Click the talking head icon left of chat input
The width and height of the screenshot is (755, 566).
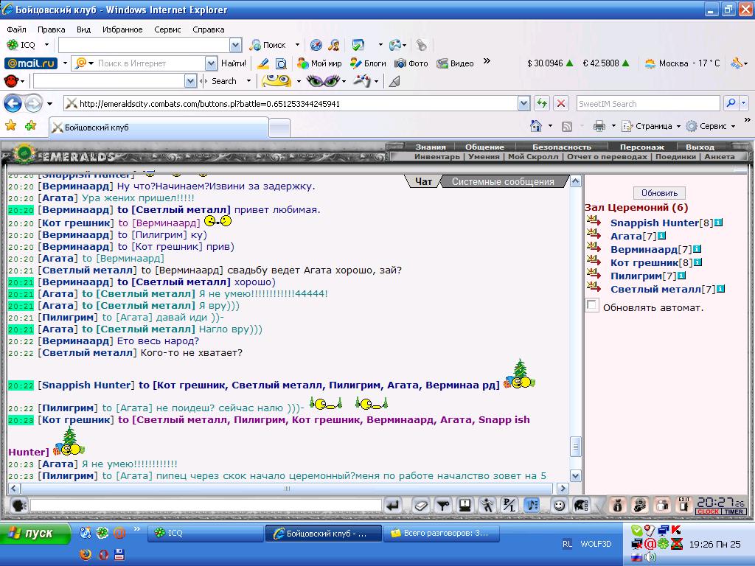[18, 506]
